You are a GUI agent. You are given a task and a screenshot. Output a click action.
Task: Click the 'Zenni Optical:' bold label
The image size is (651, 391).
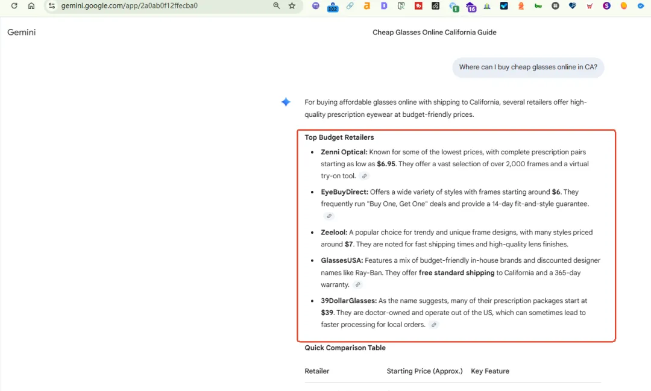(x=344, y=152)
